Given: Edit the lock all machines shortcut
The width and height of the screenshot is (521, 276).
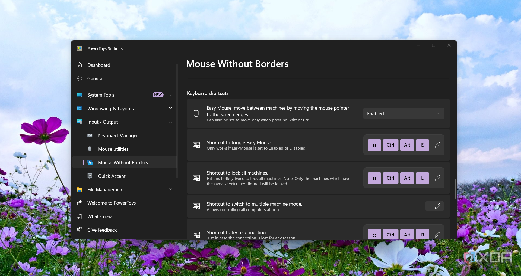Looking at the screenshot, I should coord(437,178).
